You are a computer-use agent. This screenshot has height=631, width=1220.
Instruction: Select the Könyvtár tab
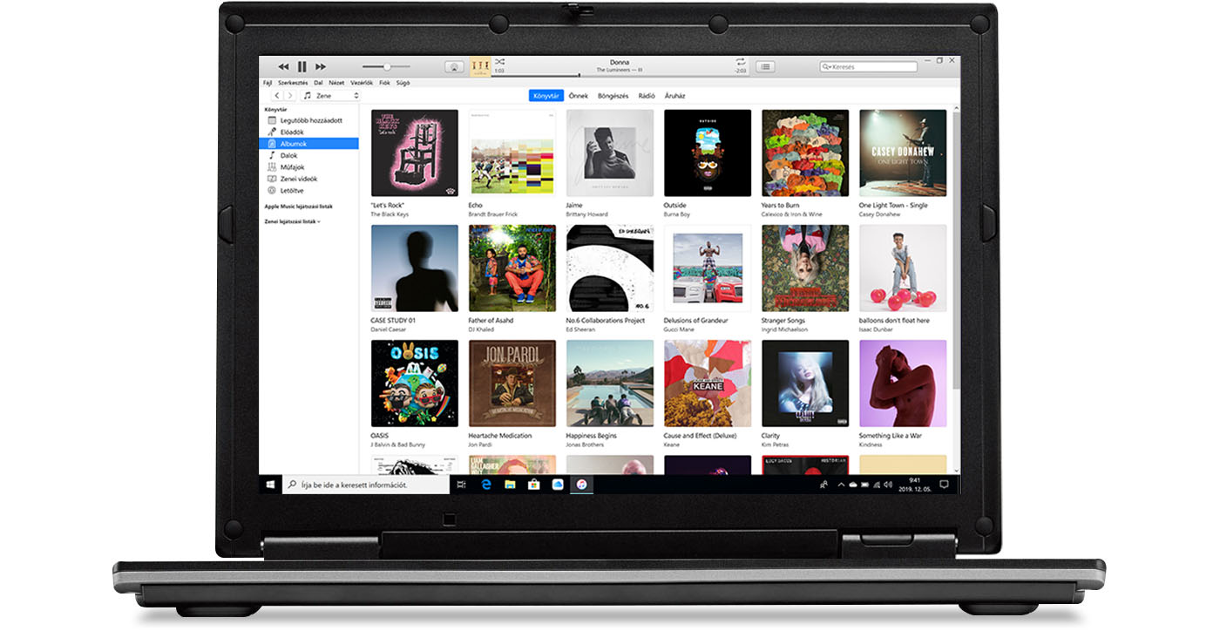click(546, 96)
